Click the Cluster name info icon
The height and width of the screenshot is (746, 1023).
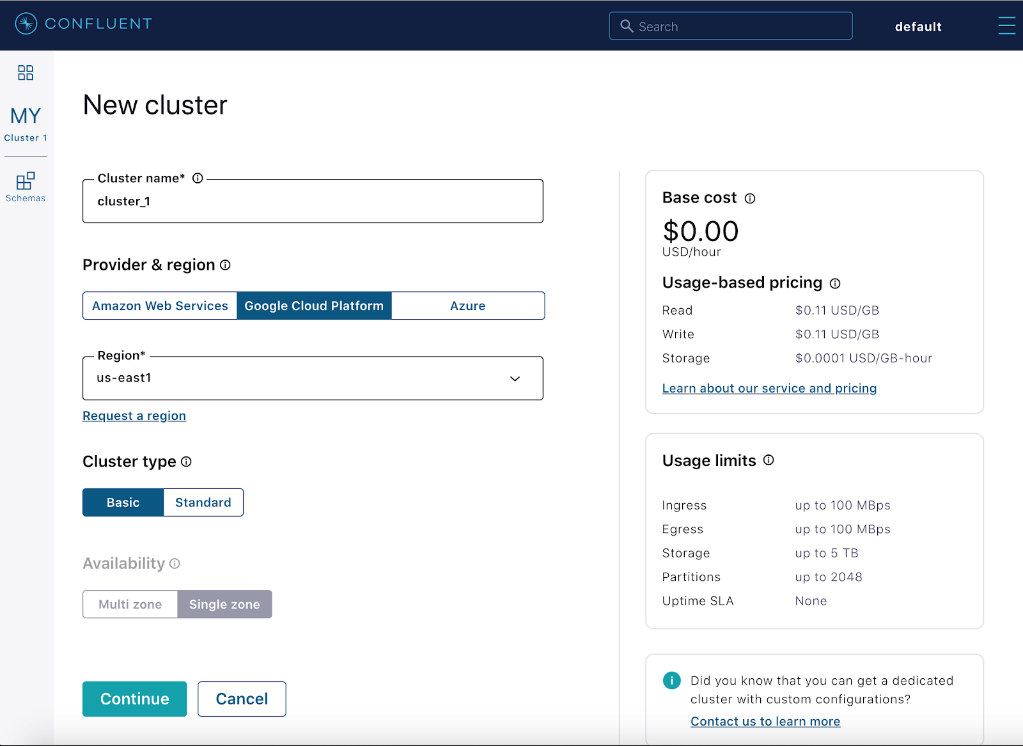pos(198,178)
